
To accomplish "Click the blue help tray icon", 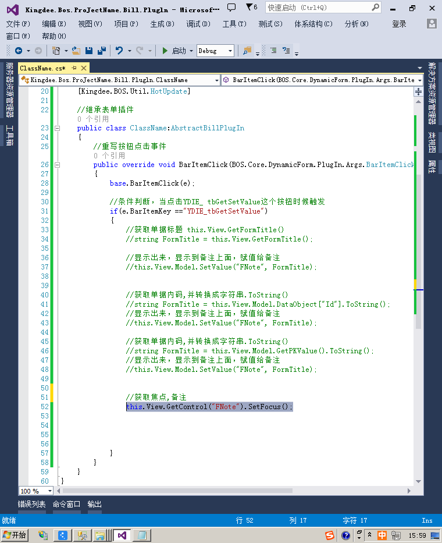I will tap(345, 535).
